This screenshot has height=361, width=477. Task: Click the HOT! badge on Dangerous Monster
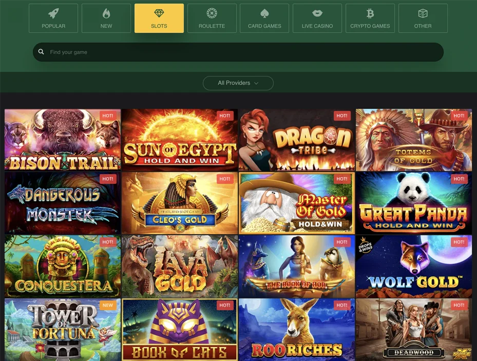click(108, 179)
